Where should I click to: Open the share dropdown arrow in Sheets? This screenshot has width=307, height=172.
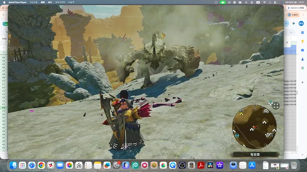287,23
